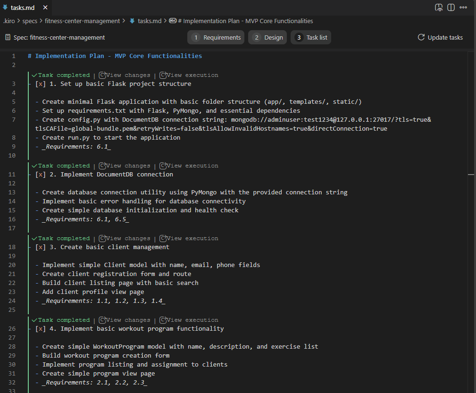Toggle the checkbox for task 4 workout program
This screenshot has height=393, width=476.
click(x=41, y=329)
